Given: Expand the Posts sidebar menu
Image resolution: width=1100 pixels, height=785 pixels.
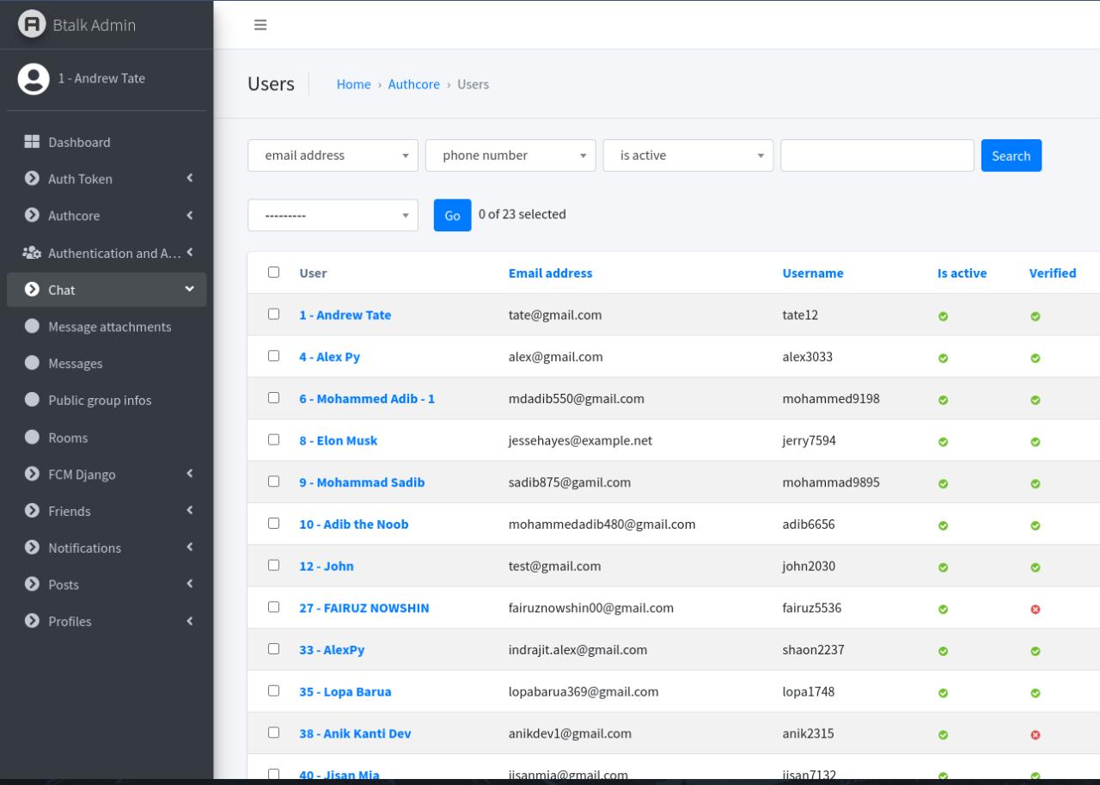Looking at the screenshot, I should tap(107, 585).
